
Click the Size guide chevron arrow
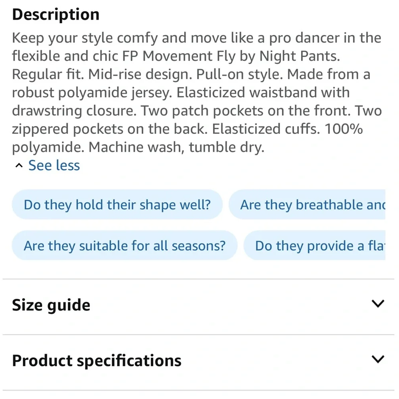click(x=377, y=304)
